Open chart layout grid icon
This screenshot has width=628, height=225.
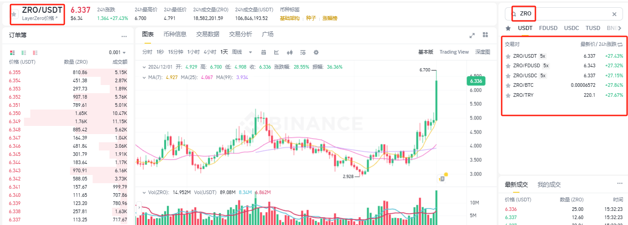pos(485,35)
